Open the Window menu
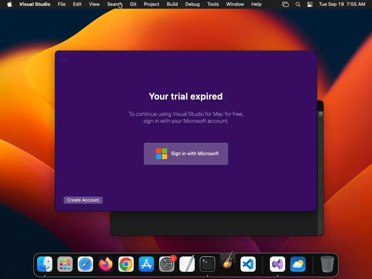372x279 pixels. pyautogui.click(x=235, y=4)
